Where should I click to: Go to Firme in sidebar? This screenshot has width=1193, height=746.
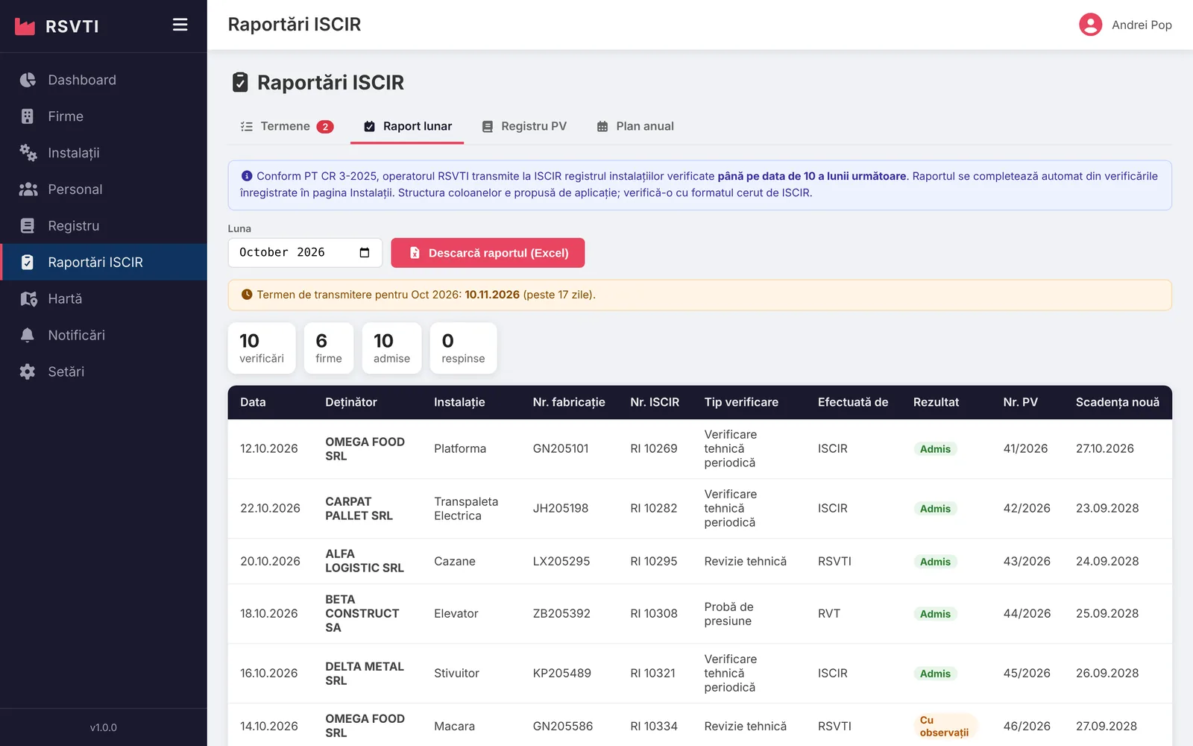[x=104, y=116]
